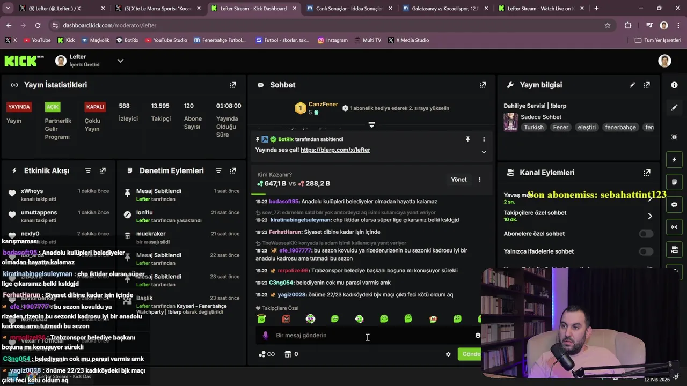Screen dimensions: 687x386
Task: Pop out the Kanal Eylemleri panel
Action: (x=647, y=173)
